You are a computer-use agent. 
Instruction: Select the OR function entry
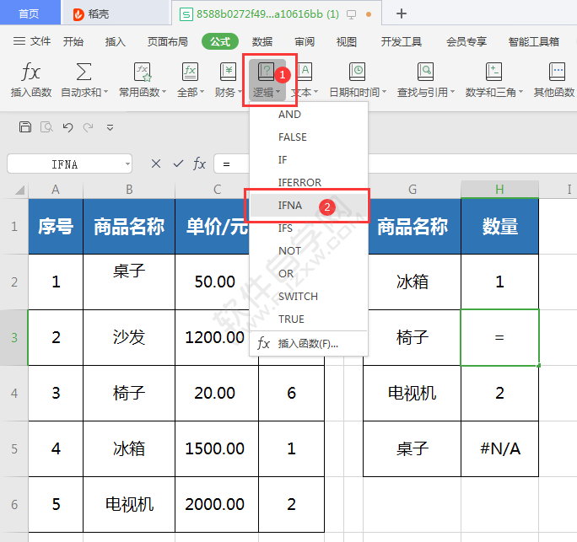click(x=309, y=274)
